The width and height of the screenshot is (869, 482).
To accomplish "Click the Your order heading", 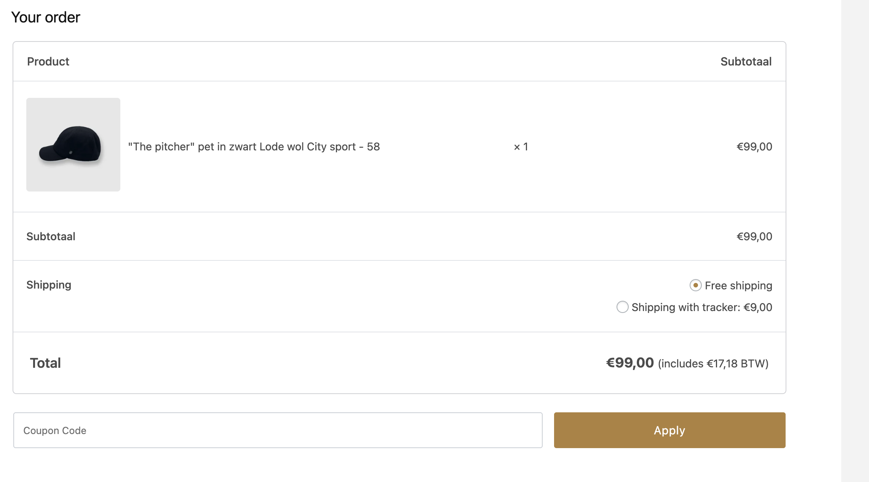I will pyautogui.click(x=46, y=17).
